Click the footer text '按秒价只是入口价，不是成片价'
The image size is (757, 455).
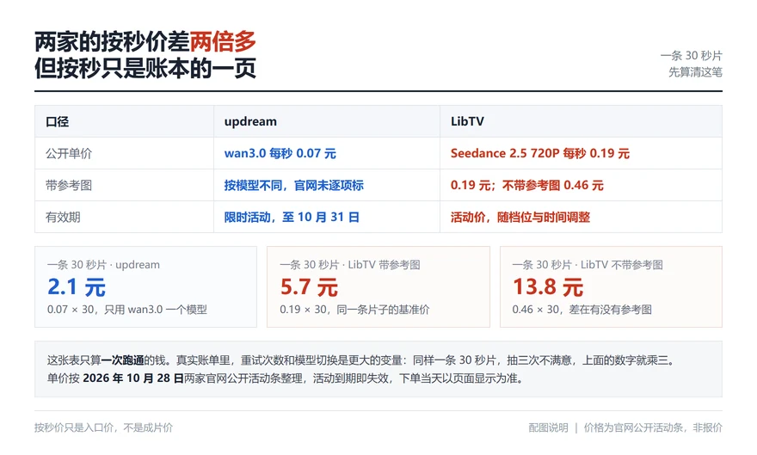[103, 427]
